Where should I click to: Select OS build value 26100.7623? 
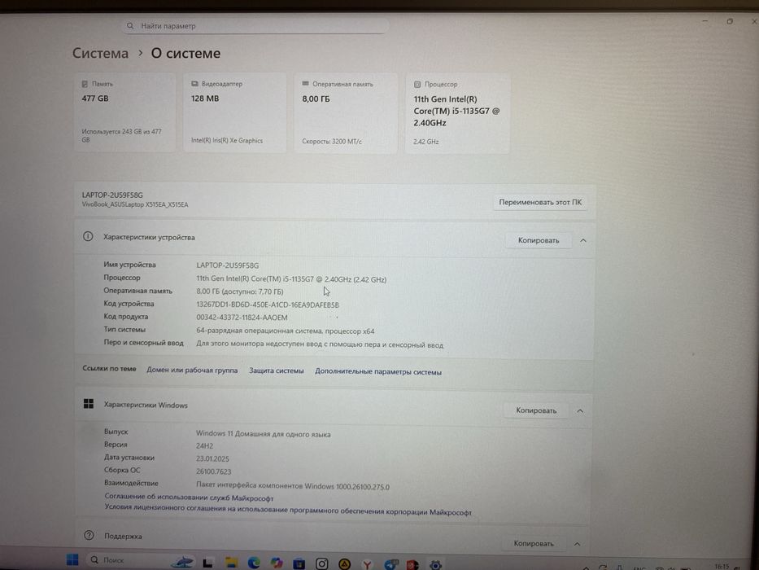point(213,471)
